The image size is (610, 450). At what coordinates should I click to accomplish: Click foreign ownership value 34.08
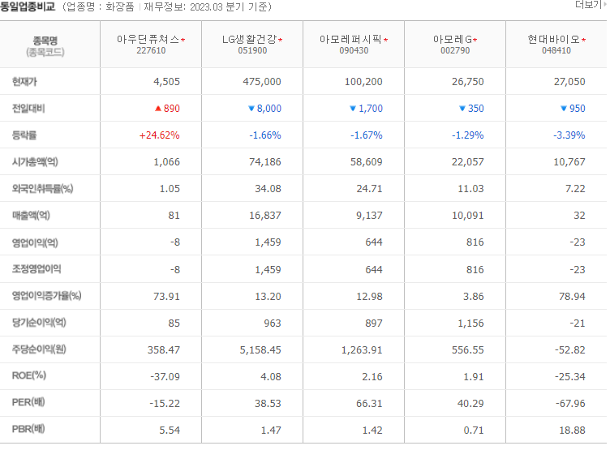[268, 189]
